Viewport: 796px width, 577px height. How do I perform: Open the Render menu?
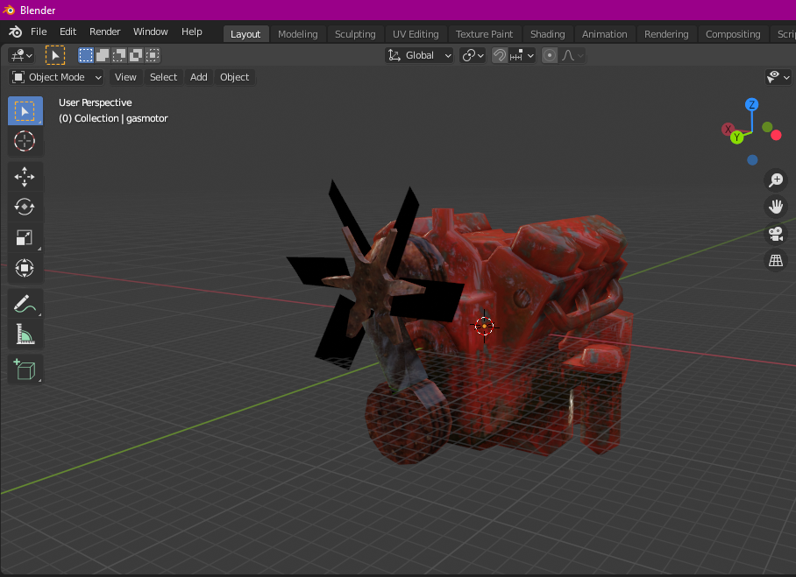pyautogui.click(x=104, y=32)
